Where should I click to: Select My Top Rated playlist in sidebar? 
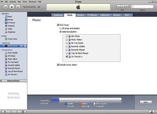(x=12, y=62)
